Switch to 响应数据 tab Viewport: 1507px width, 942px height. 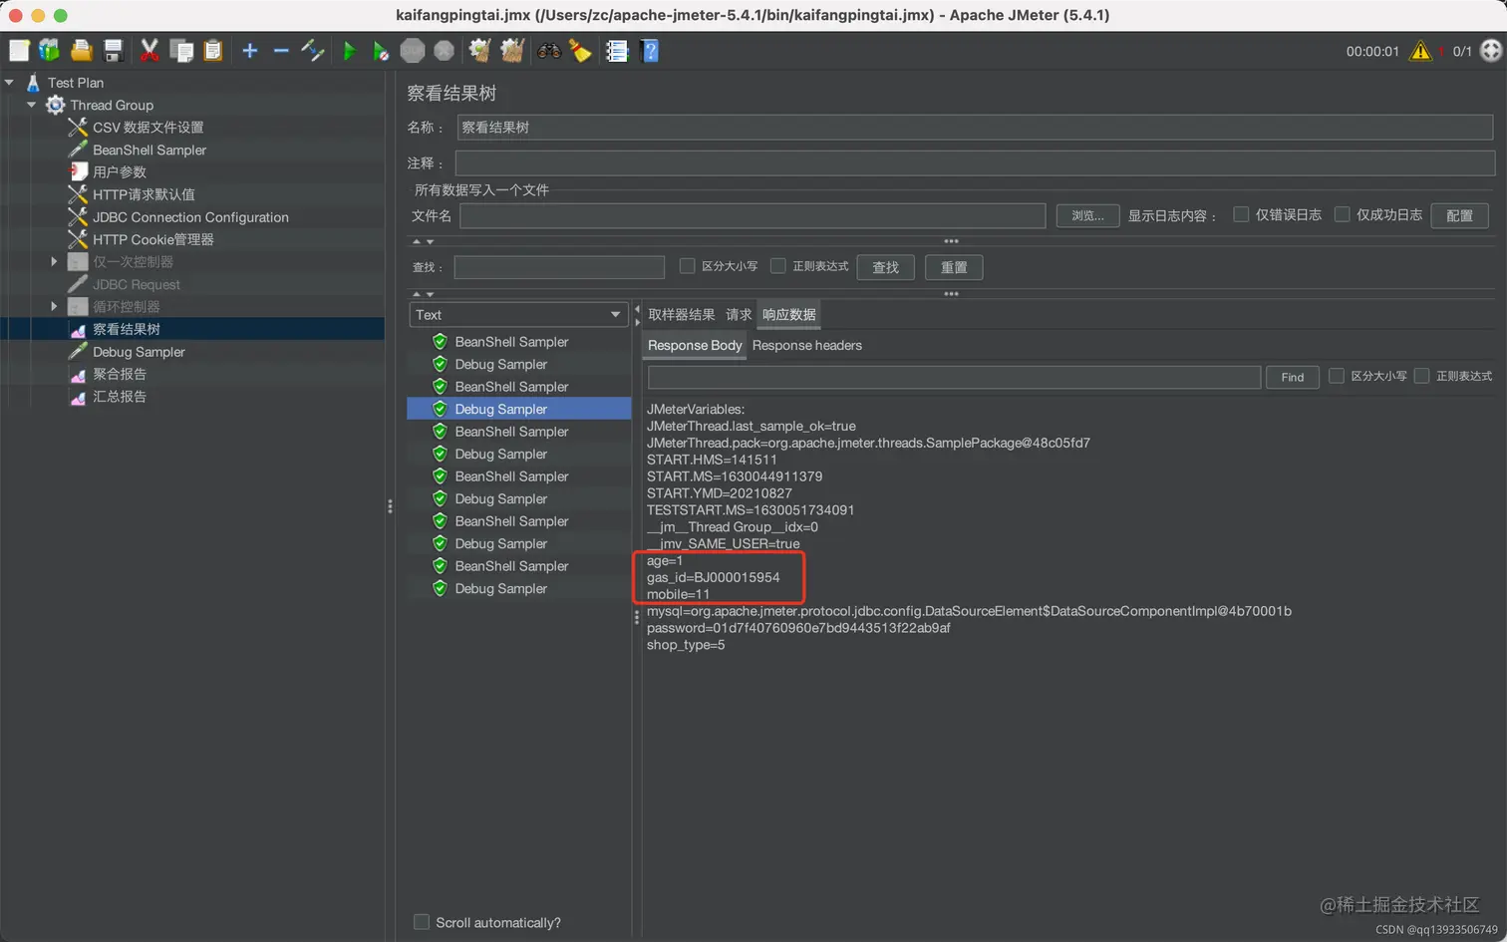(x=788, y=315)
